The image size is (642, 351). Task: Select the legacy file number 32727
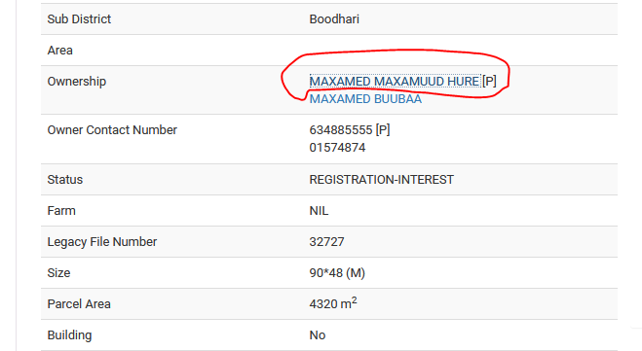[x=326, y=242]
